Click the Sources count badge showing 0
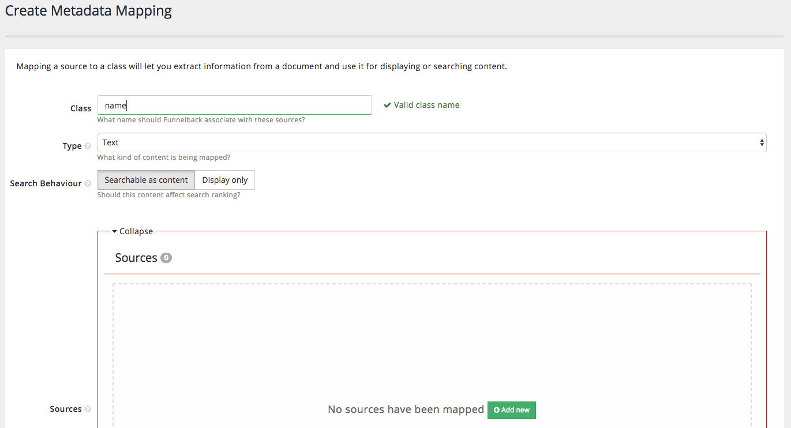Image resolution: width=791 pixels, height=428 pixels. (166, 258)
